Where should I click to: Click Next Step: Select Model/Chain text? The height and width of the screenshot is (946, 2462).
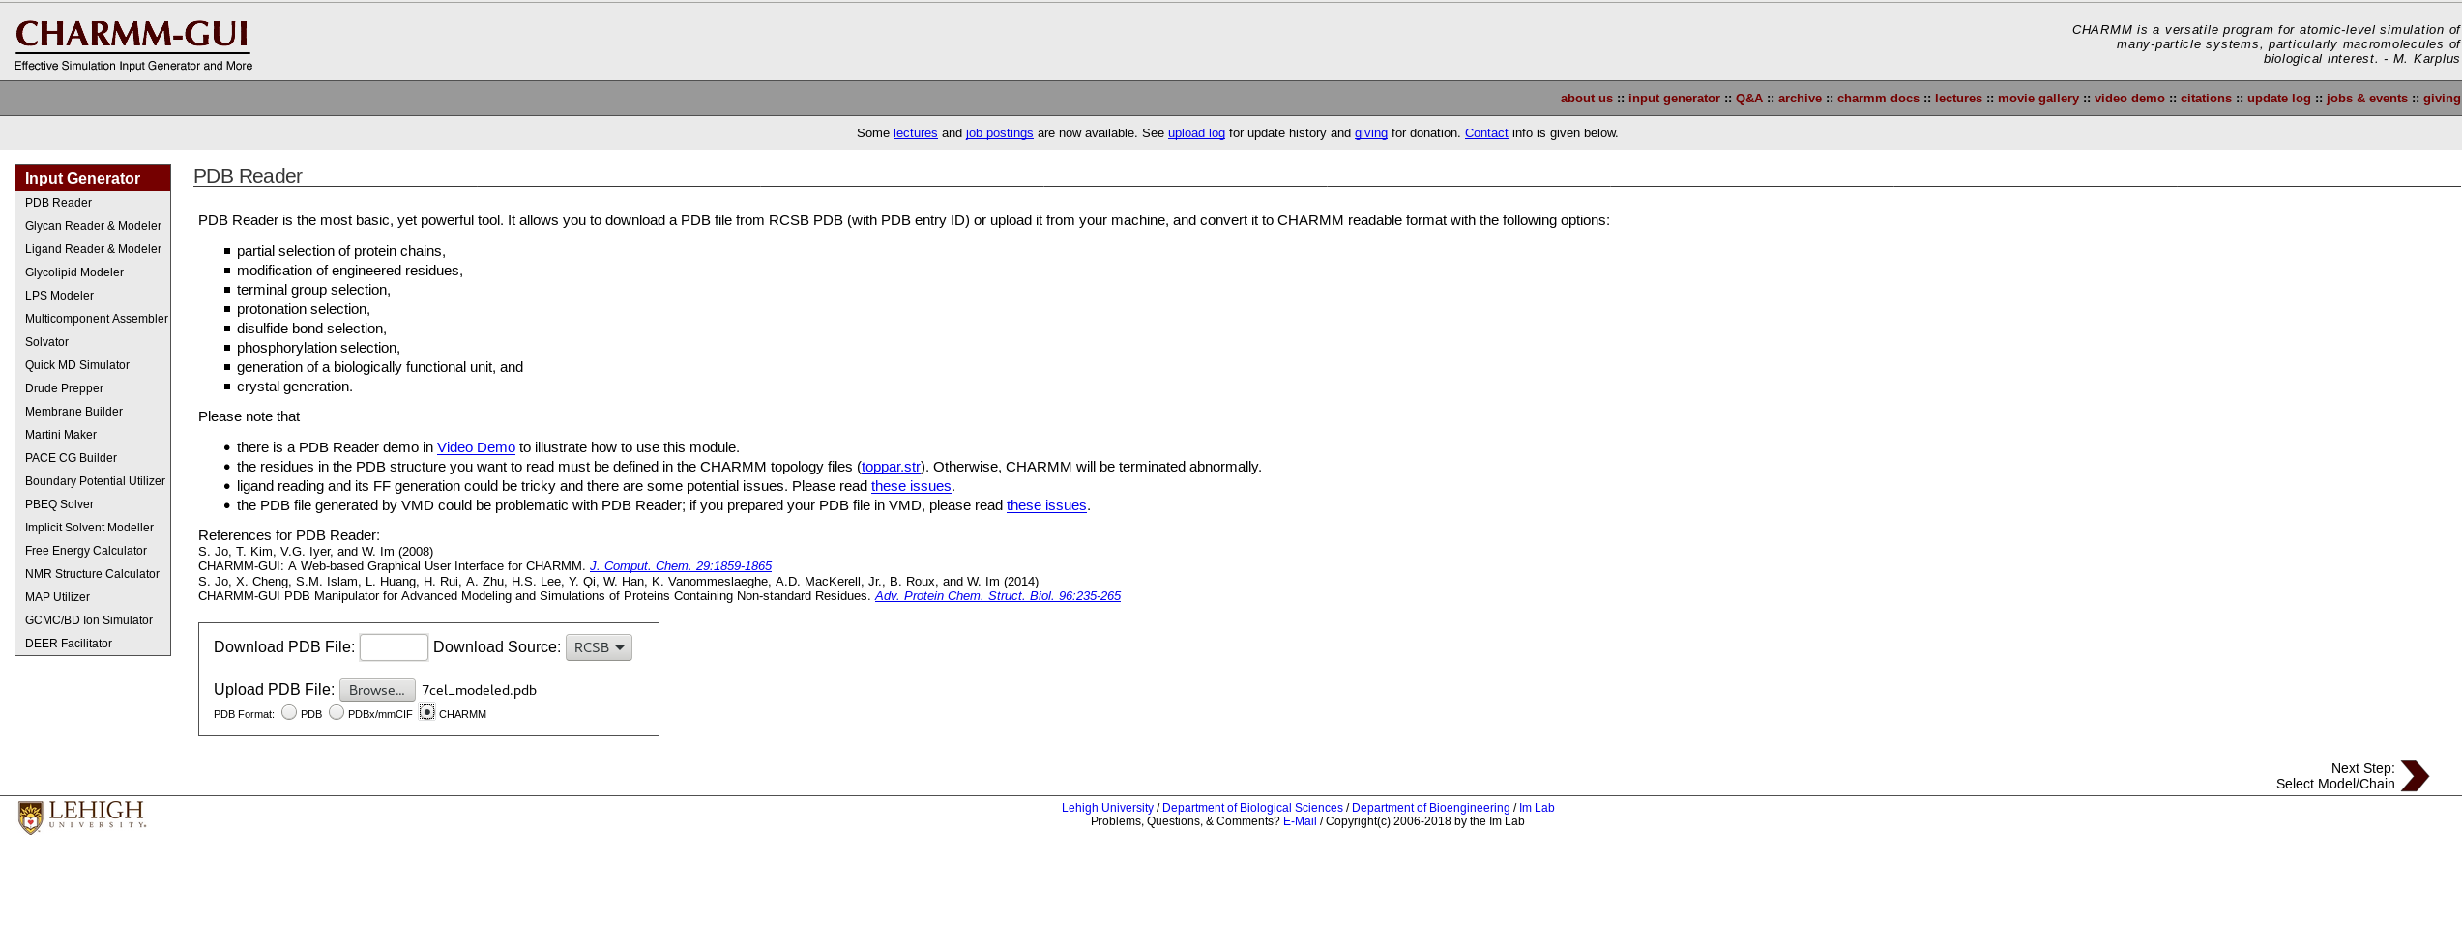click(2335, 776)
